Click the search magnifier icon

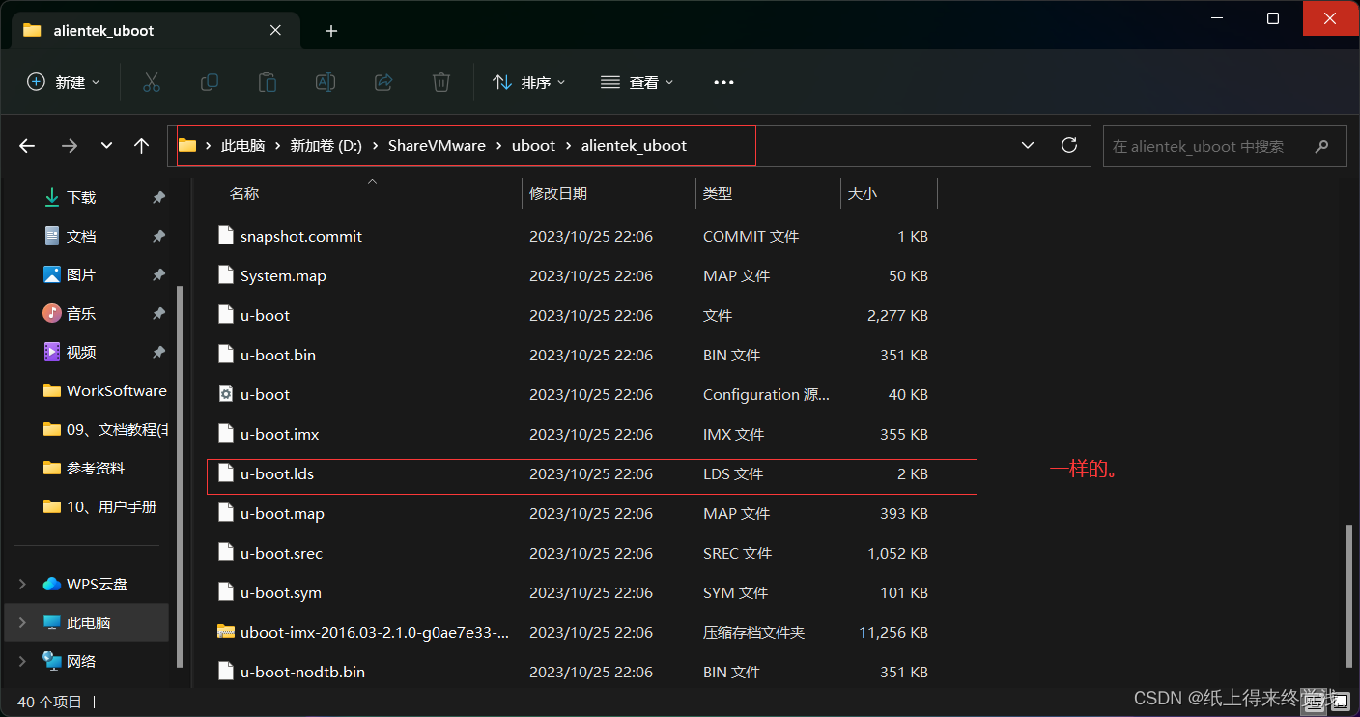click(x=1321, y=146)
